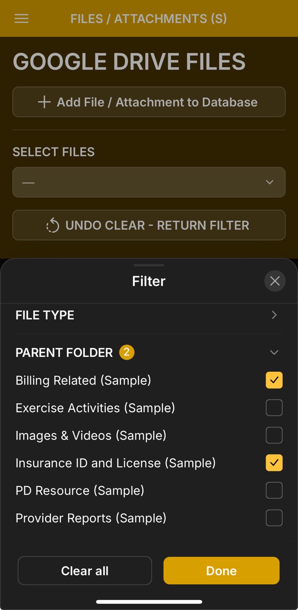Click the chevron on the FILE TYPE row
This screenshot has width=298, height=610.
point(274,315)
